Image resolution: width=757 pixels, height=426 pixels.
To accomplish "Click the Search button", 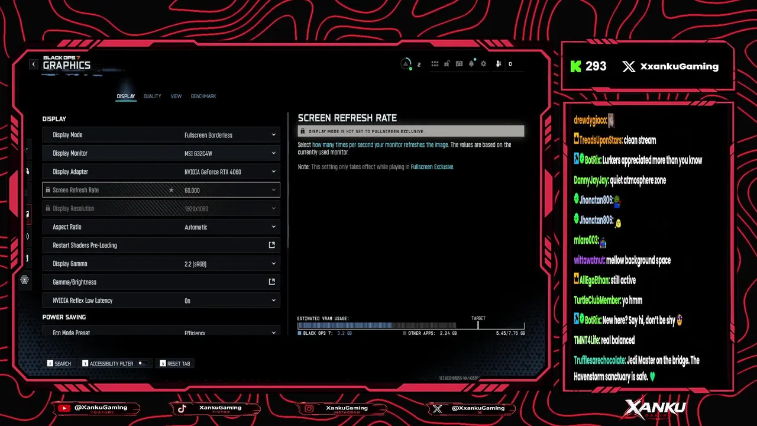I will [59, 363].
